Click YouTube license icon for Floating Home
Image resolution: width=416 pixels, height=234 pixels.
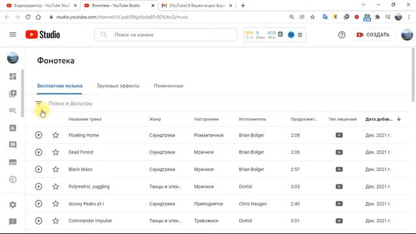point(339,135)
